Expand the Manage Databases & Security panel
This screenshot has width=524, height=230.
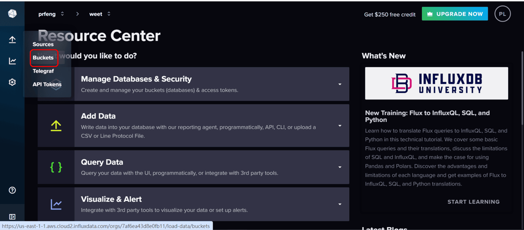tap(340, 84)
